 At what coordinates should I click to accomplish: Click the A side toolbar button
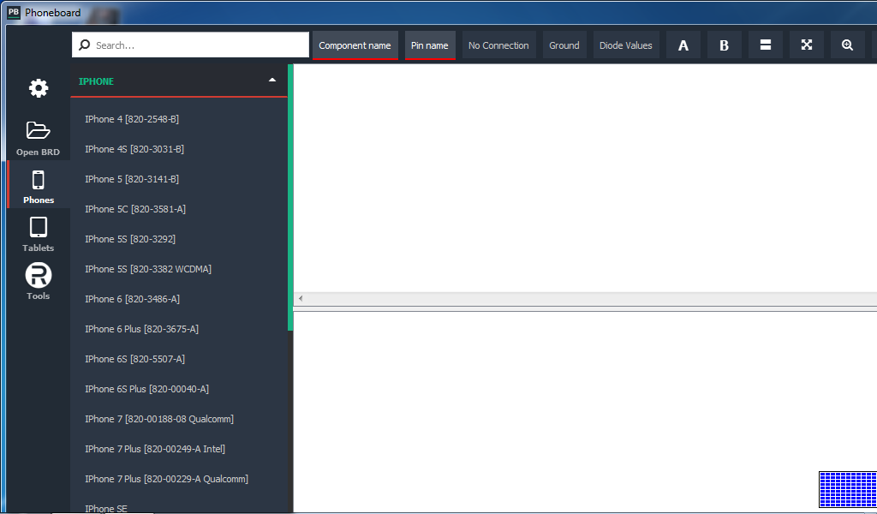click(x=683, y=45)
